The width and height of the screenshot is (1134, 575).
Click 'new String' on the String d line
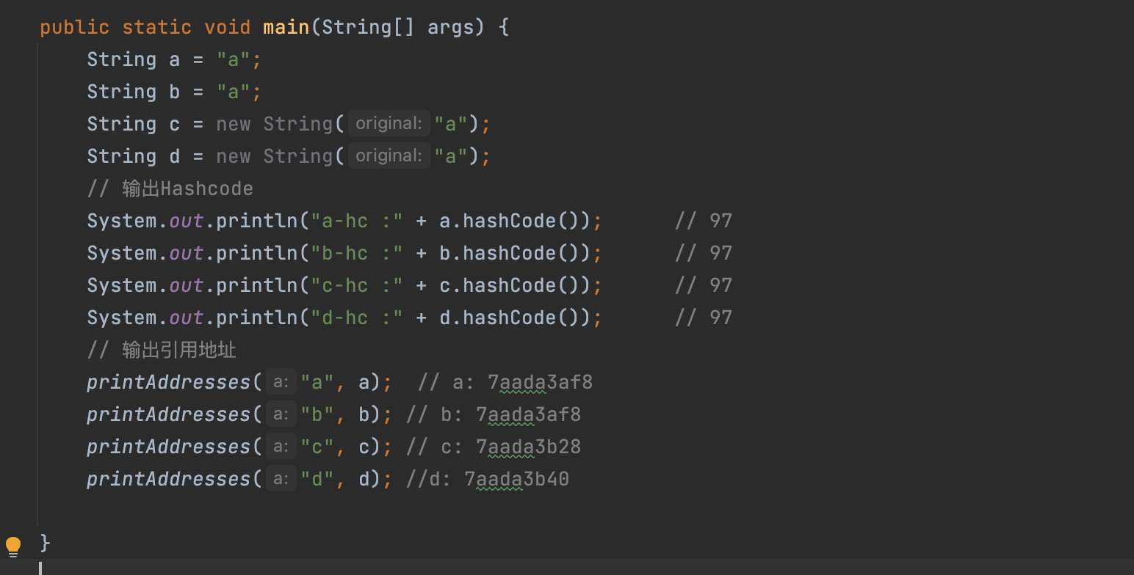(275, 156)
